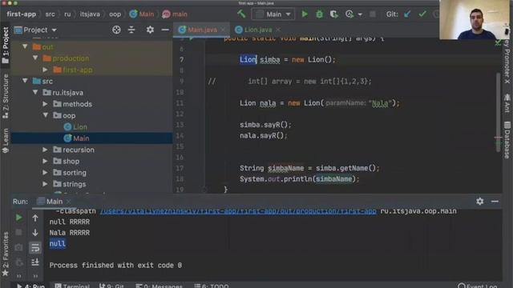The image size is (513, 288).
Task: Place cursor on simba.sayR() line
Action: point(265,125)
